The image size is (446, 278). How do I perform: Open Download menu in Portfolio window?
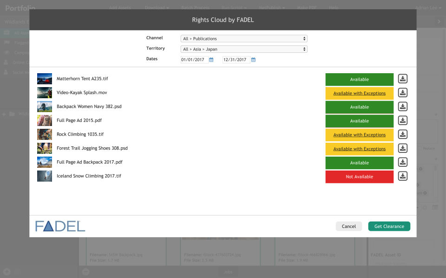click(x=157, y=8)
